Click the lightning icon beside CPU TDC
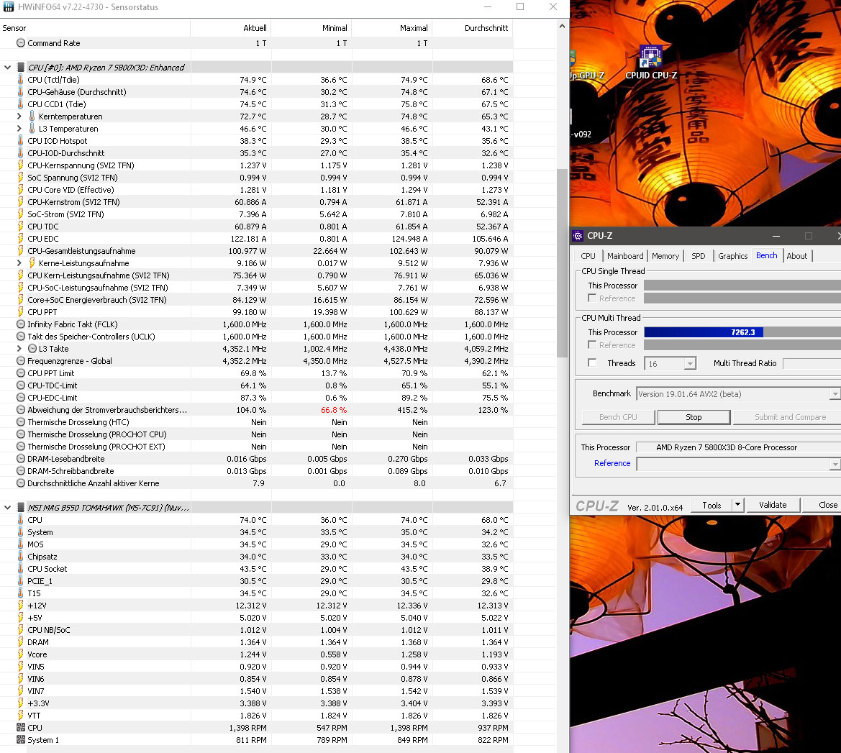 tap(20, 227)
